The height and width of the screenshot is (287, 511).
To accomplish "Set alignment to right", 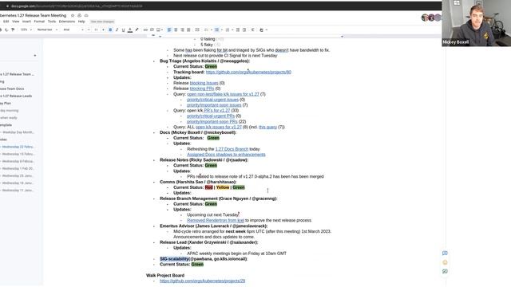I will pyautogui.click(x=182, y=29).
